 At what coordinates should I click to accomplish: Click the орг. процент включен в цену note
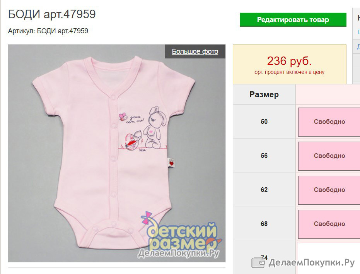click(289, 72)
